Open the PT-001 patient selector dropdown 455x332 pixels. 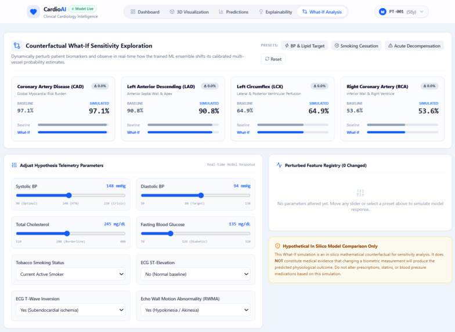click(402, 12)
